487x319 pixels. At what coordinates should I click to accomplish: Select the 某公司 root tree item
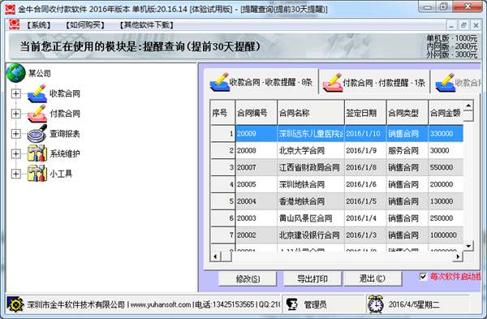point(40,73)
